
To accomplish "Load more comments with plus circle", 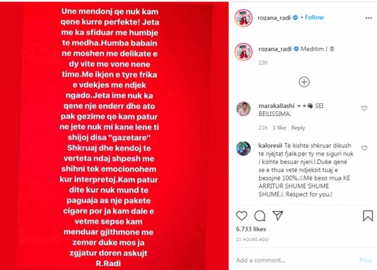I will pos(304,82).
